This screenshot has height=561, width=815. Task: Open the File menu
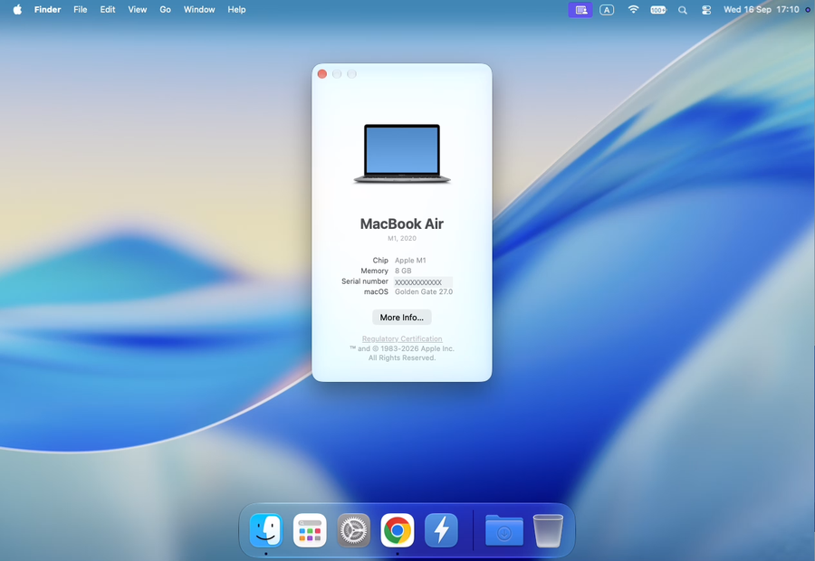80,9
